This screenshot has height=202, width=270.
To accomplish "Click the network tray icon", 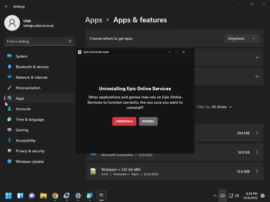I will [231, 196].
